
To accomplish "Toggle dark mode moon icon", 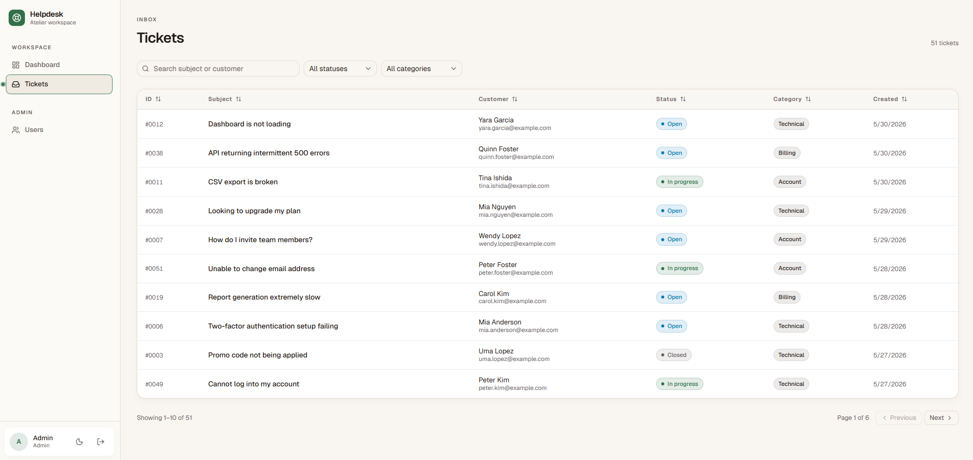I will 79,442.
